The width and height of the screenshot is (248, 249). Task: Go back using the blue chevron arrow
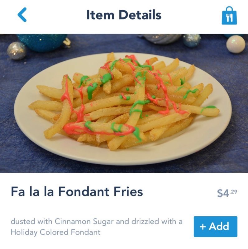coord(22,15)
